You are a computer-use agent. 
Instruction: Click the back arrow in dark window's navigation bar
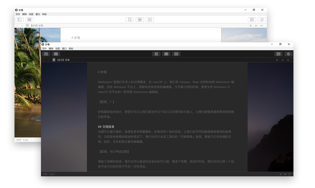pyautogui.click(x=44, y=60)
